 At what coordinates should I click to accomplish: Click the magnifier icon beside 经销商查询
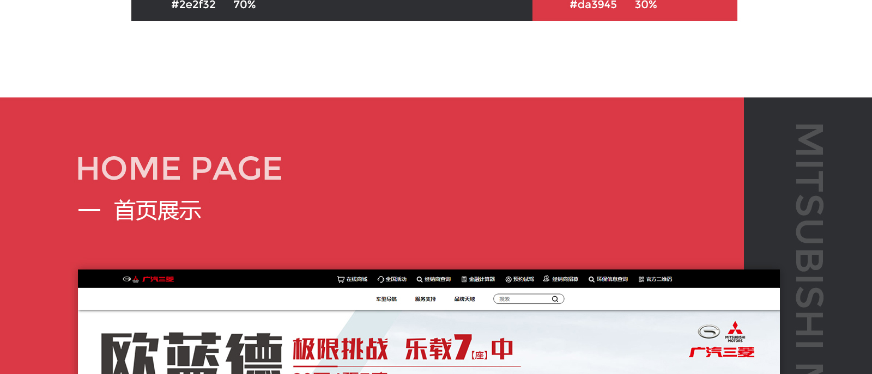[420, 279]
